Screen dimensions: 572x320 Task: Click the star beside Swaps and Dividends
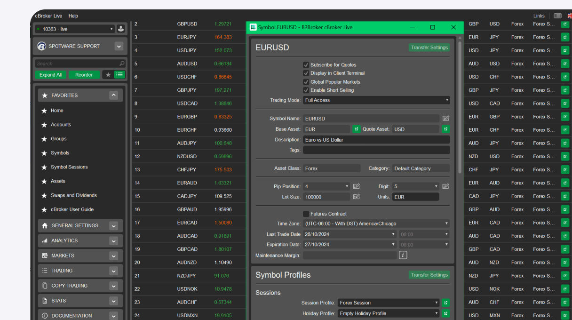pos(44,195)
